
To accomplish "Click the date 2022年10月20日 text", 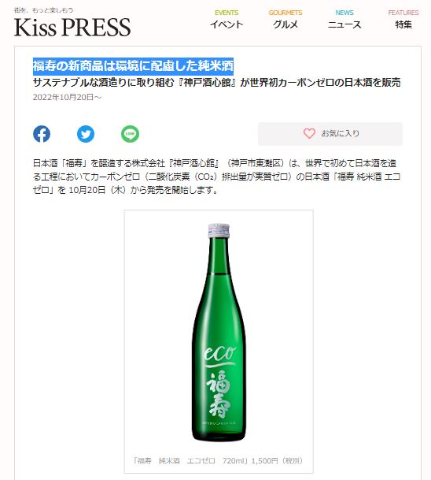I will tap(67, 97).
